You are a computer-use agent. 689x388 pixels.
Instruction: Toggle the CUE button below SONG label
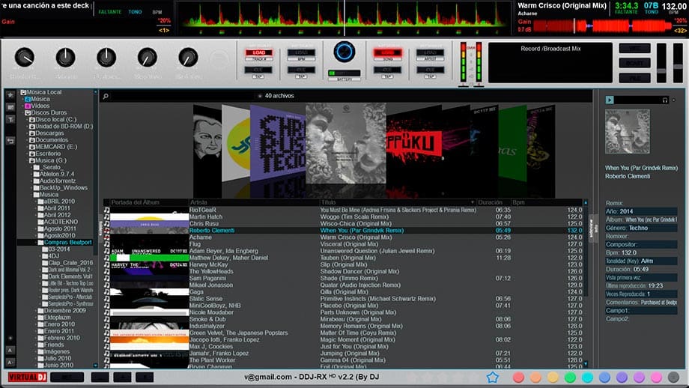click(387, 70)
